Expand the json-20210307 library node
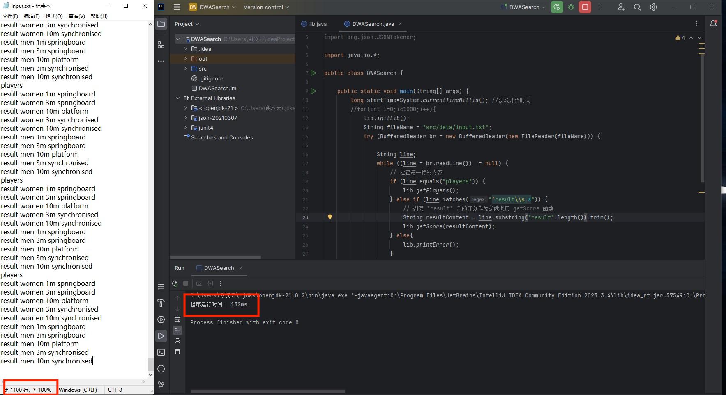 (185, 118)
